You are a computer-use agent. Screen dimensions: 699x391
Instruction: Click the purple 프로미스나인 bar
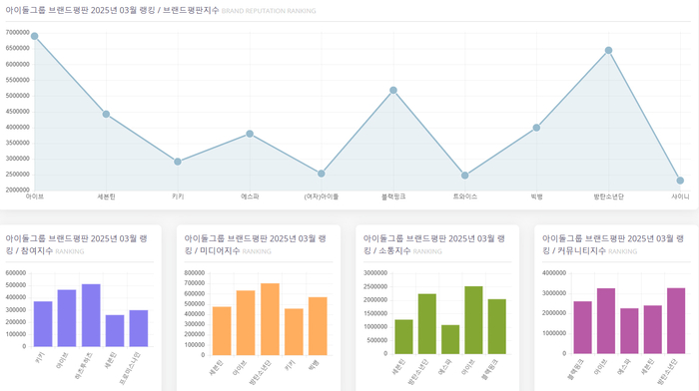coord(139,328)
